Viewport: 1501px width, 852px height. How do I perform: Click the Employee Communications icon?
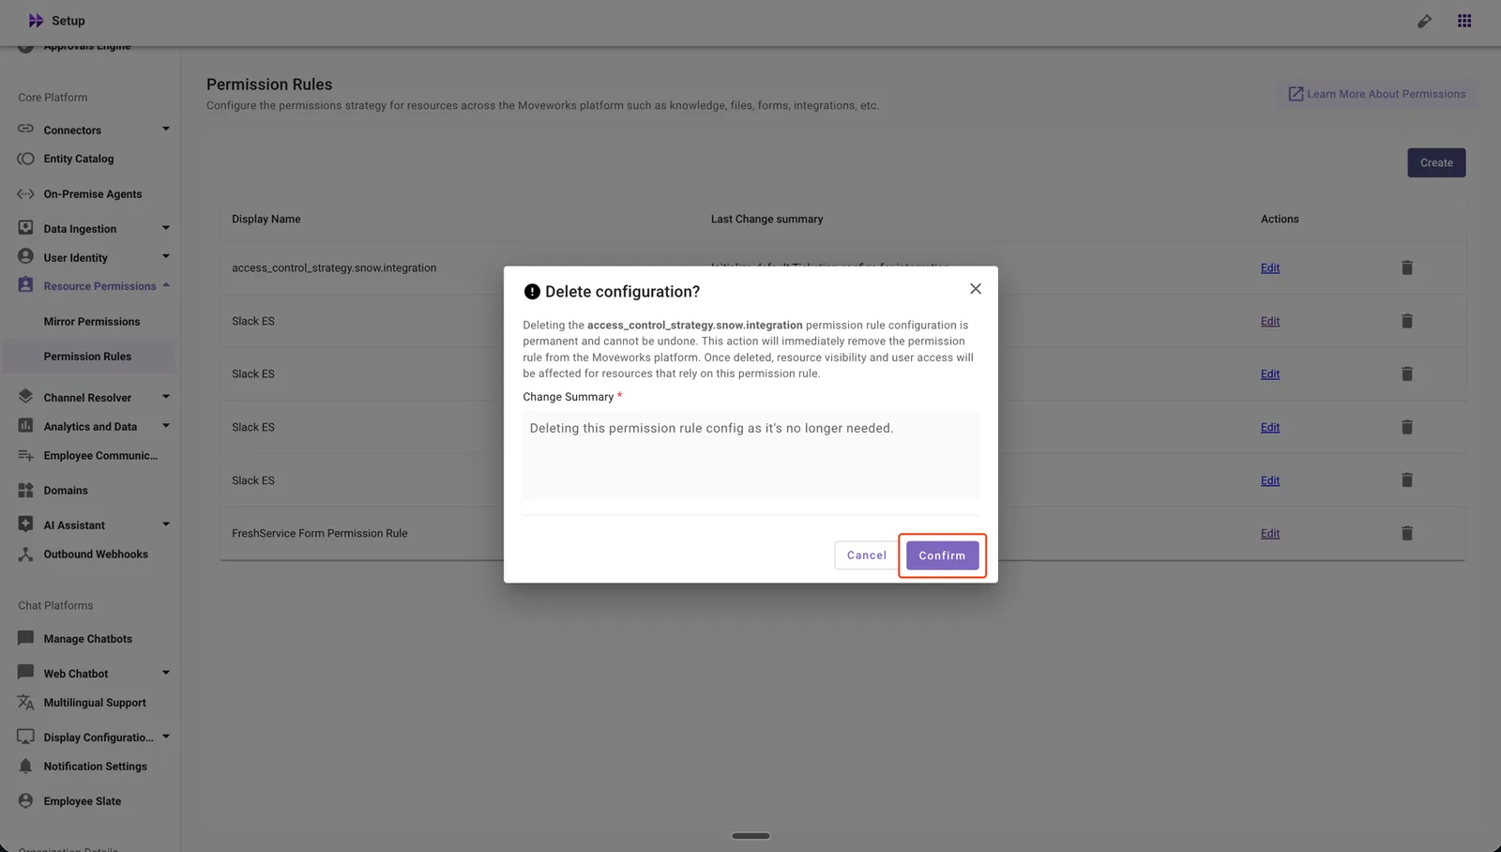[x=25, y=455]
